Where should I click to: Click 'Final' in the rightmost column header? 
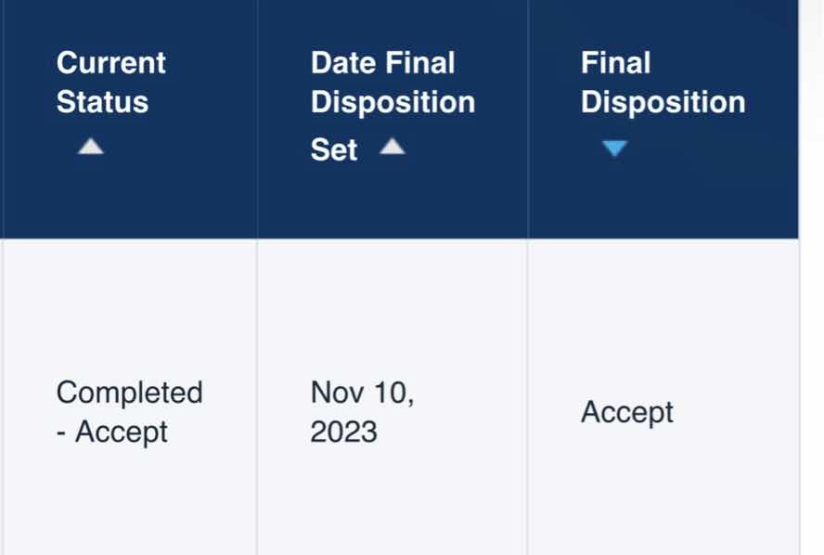coord(615,63)
